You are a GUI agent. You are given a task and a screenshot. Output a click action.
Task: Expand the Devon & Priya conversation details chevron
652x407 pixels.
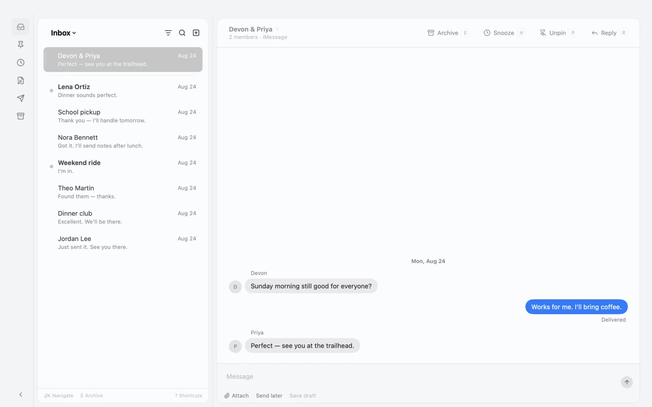277,29
